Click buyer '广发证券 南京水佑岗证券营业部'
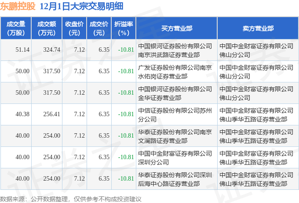 click(x=175, y=72)
